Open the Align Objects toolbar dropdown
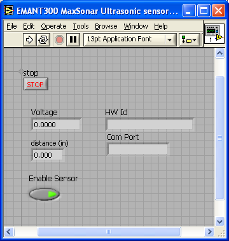This screenshot has width=229, height=241. point(190,39)
